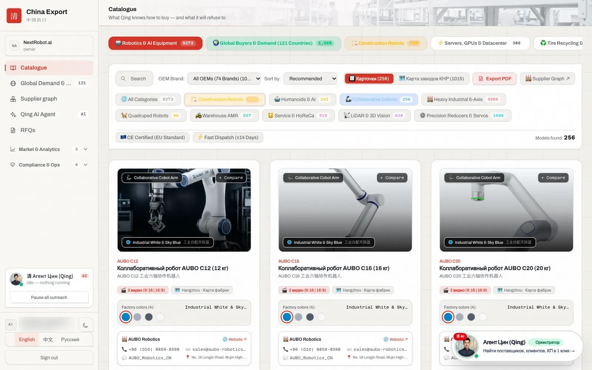
Task: Select Robotics & AI Equipment catalogue tab
Action: coord(155,43)
